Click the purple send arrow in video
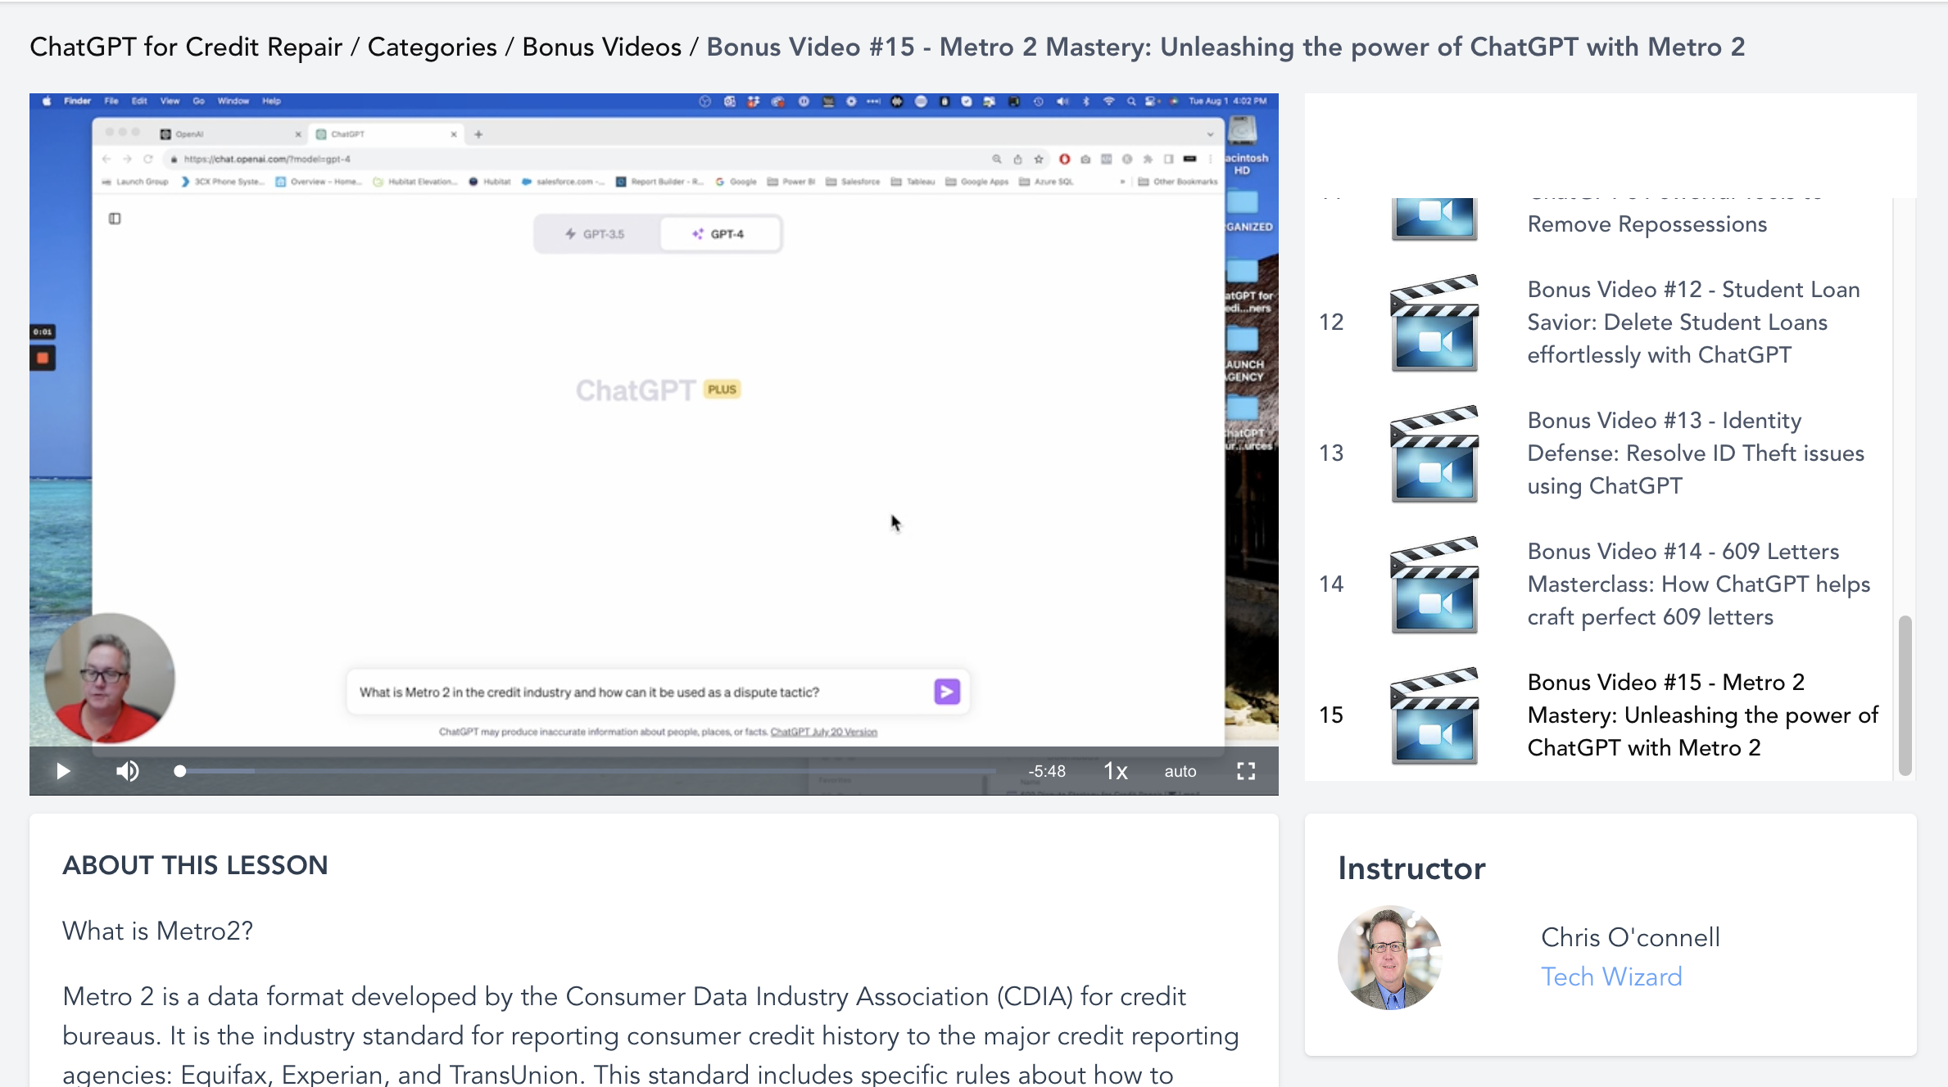 coord(946,692)
